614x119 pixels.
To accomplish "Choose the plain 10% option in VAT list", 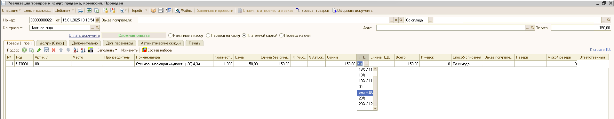I will (x=365, y=75).
